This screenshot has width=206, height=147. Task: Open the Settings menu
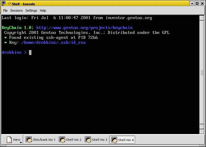click(x=31, y=10)
